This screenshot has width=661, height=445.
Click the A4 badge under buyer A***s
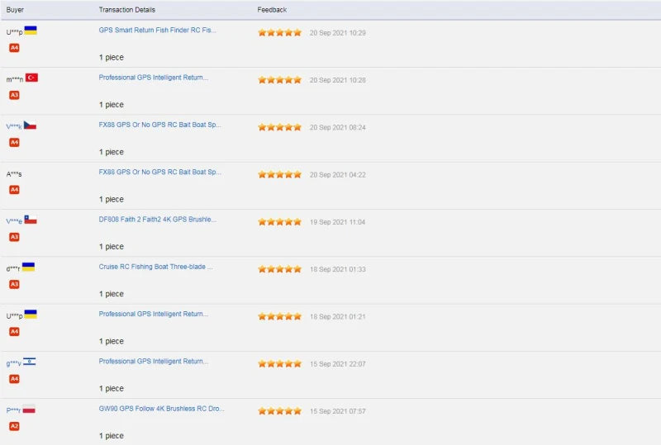pyautogui.click(x=14, y=190)
